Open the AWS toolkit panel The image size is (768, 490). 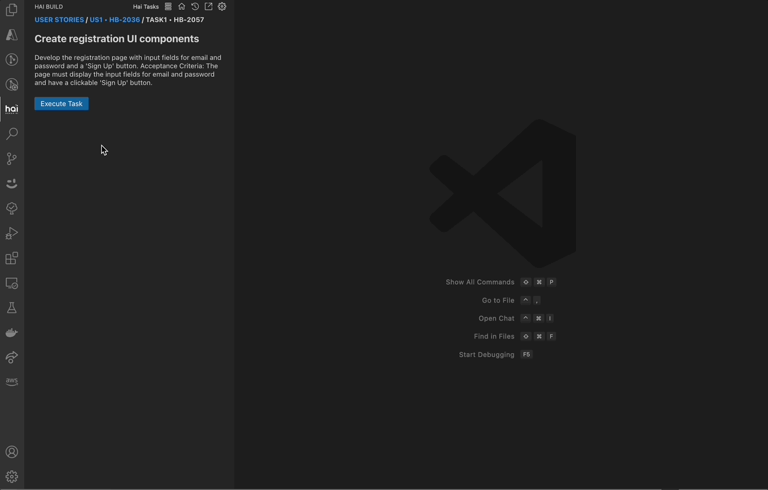pos(12,381)
